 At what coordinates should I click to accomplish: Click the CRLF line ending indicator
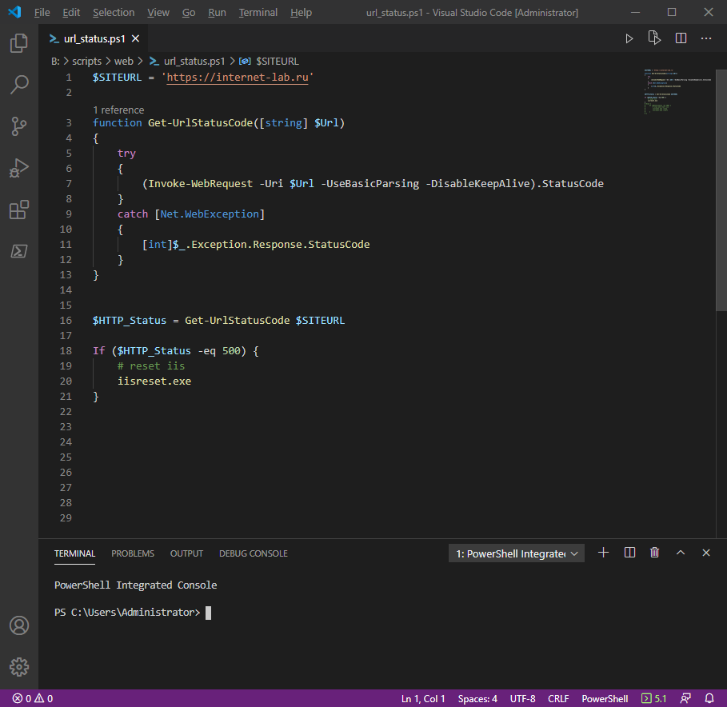[558, 698]
